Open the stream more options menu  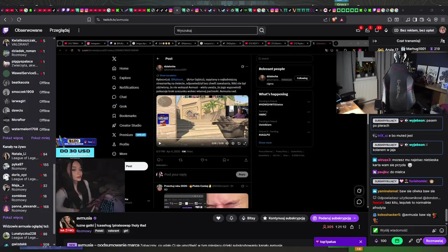point(359,227)
